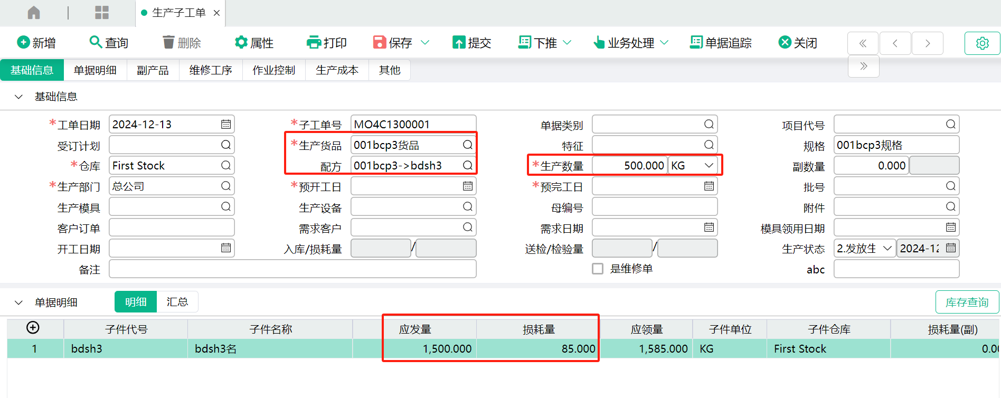Switch to the 副产品 tab

click(153, 70)
